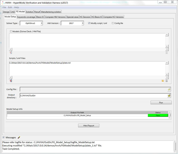Click the Models list scroll-up arrow

pos(167,34)
